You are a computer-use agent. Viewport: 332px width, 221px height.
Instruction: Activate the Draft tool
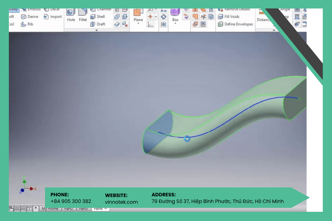coord(98,24)
